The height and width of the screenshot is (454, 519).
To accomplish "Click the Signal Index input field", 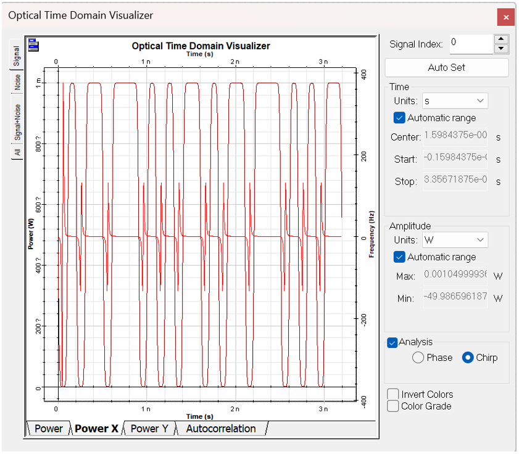I will [470, 43].
